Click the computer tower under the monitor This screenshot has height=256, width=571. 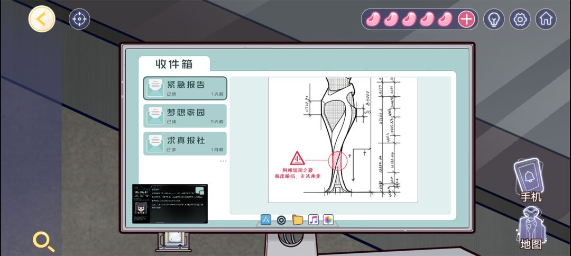(173, 242)
